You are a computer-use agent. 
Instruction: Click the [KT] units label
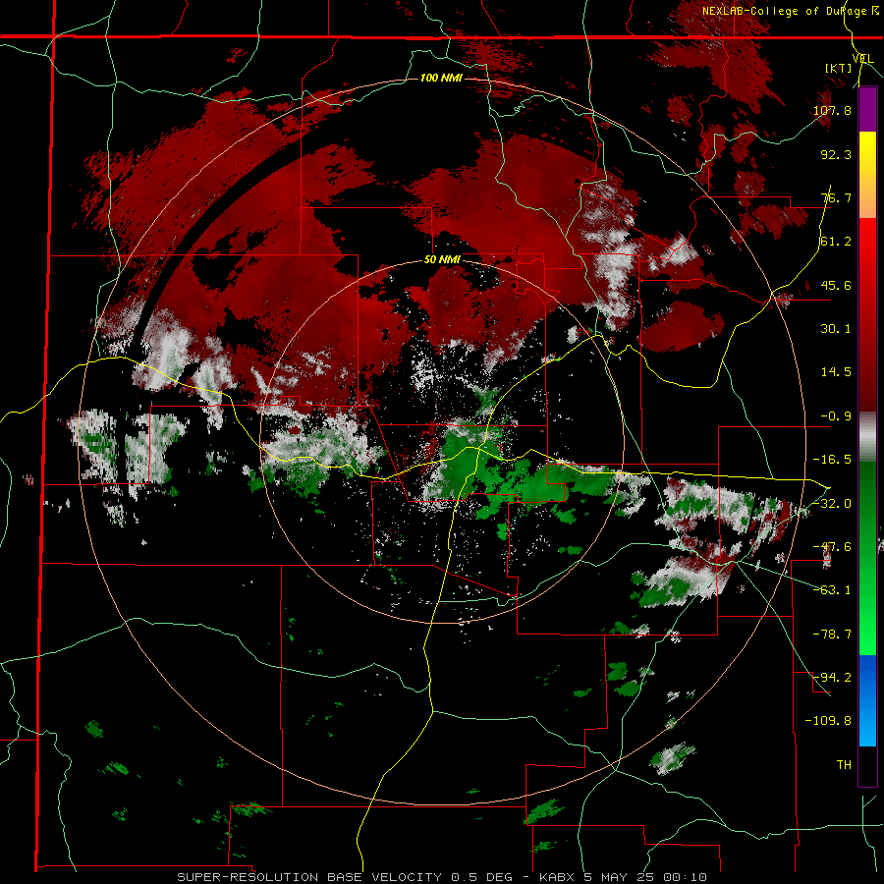839,68
